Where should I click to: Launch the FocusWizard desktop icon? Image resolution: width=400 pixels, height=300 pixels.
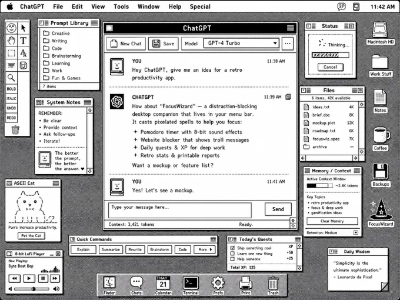[x=381, y=213]
